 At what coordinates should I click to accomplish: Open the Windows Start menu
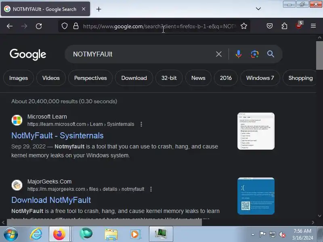11,234
